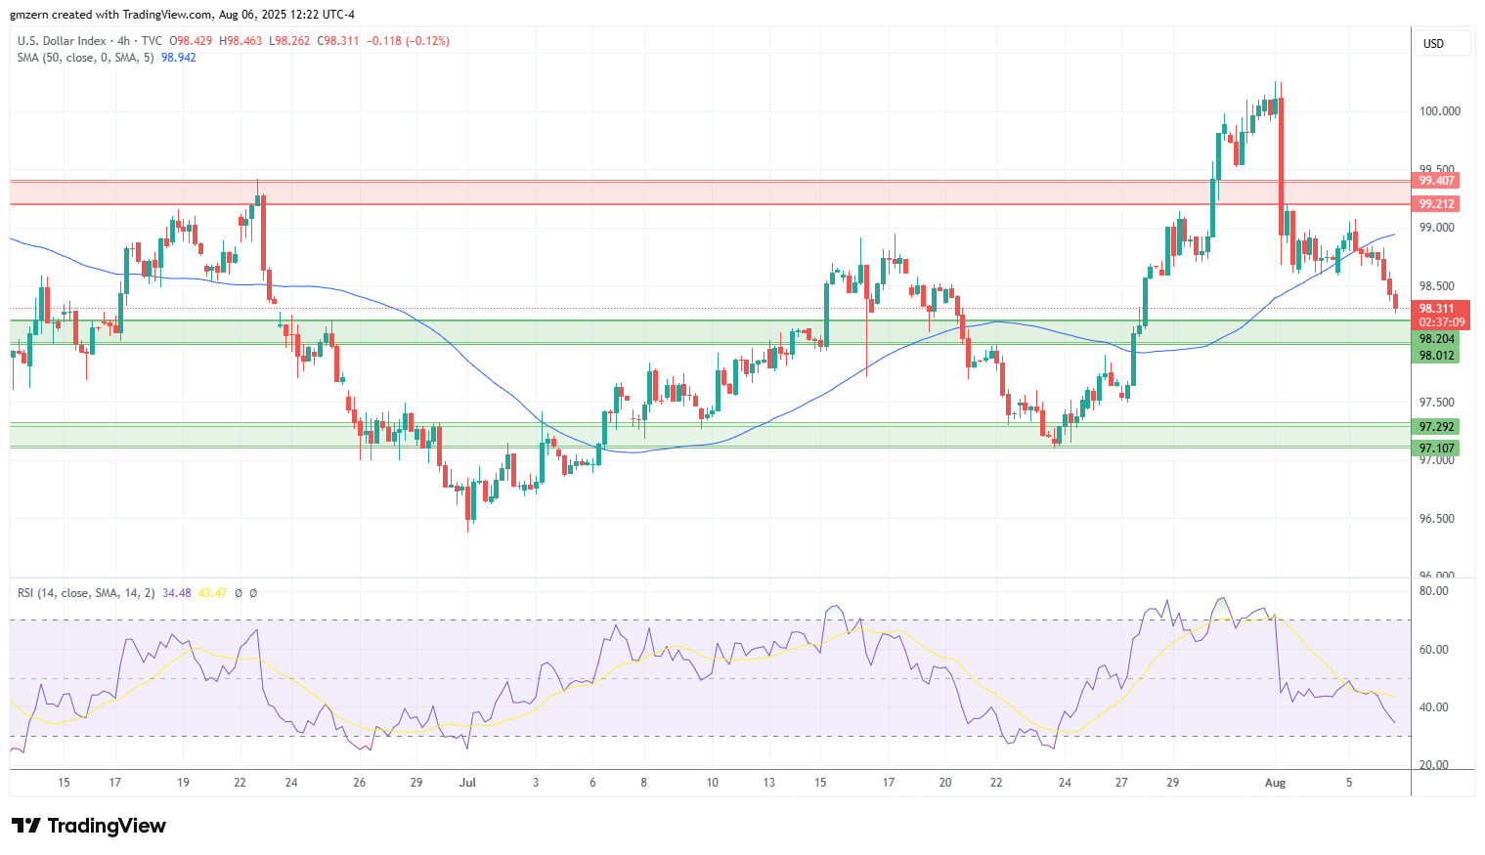Click the 26 date label on time axis

point(360,783)
